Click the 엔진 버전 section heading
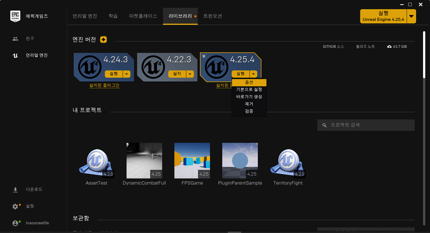This screenshot has height=233, width=430. click(84, 40)
